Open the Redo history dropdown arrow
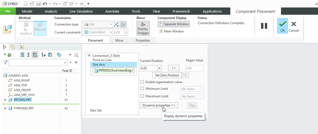 (60, 4)
